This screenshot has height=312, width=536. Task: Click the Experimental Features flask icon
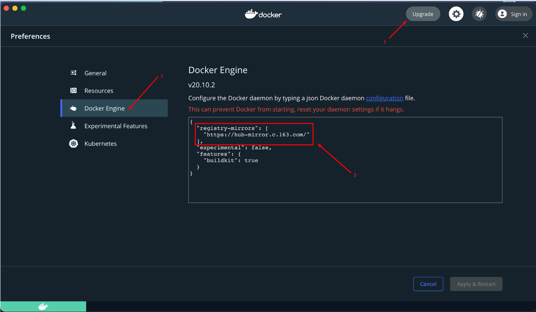(73, 126)
